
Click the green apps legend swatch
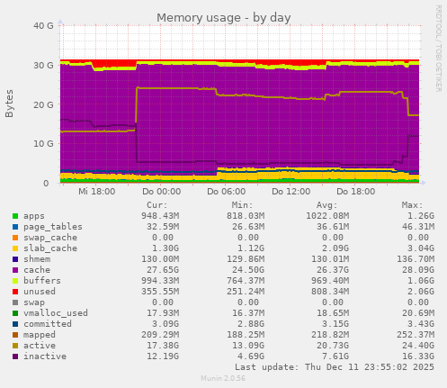(15, 216)
